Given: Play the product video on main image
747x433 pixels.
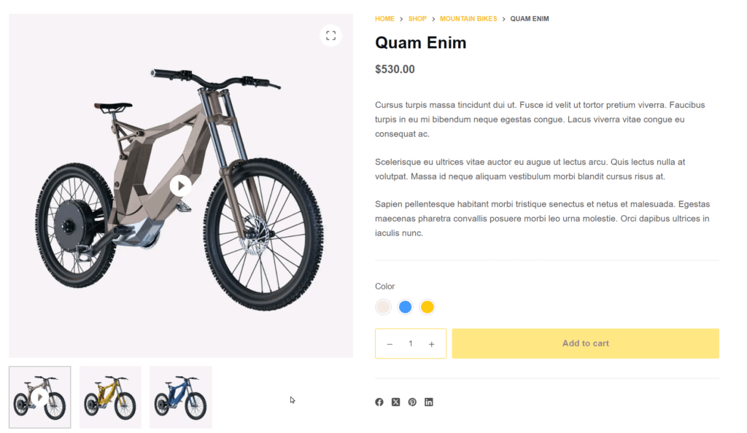Looking at the screenshot, I should pyautogui.click(x=180, y=186).
